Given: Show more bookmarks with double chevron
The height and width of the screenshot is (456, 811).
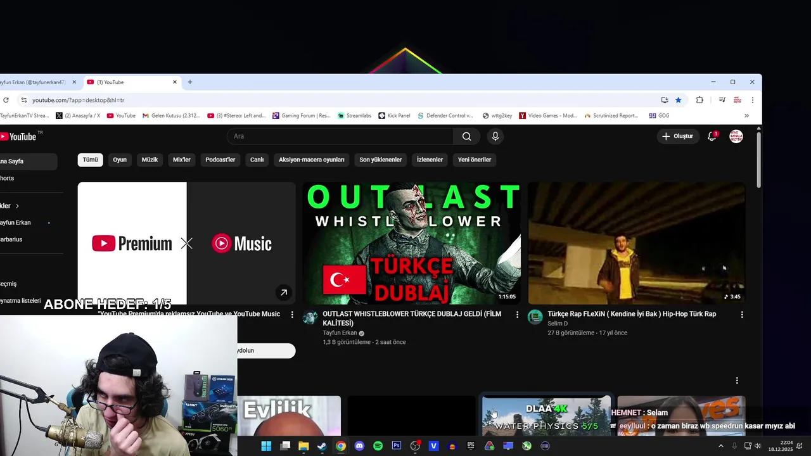Looking at the screenshot, I should pyautogui.click(x=746, y=116).
